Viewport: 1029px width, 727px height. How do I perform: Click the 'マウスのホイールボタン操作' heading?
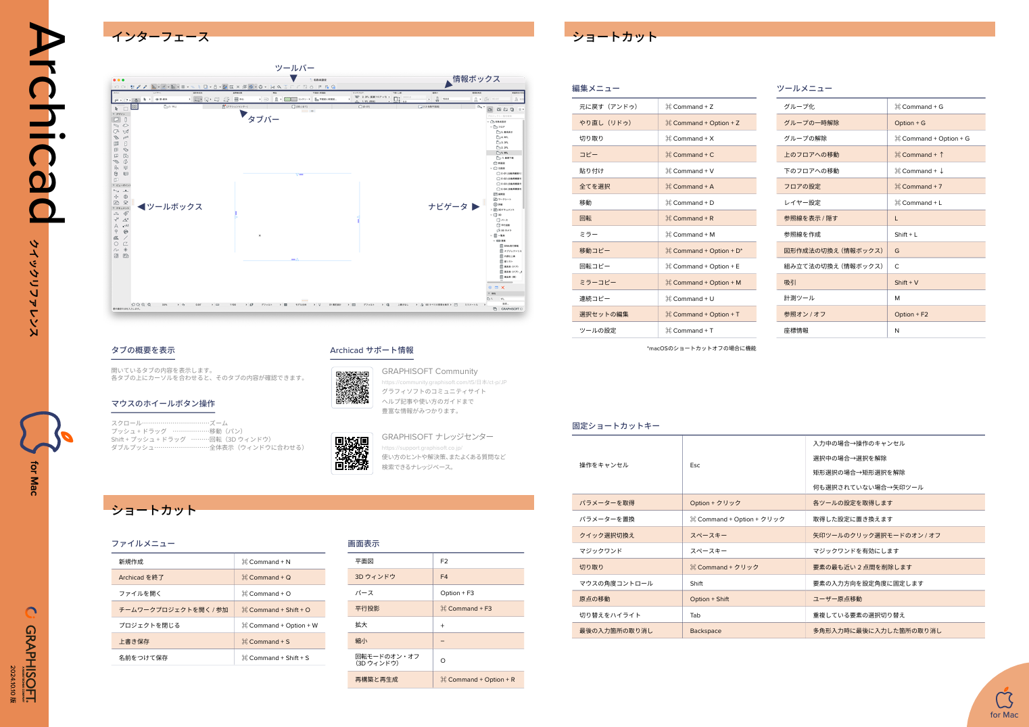tap(163, 404)
